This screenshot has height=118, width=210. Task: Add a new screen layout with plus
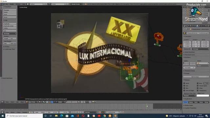pos(44,4)
